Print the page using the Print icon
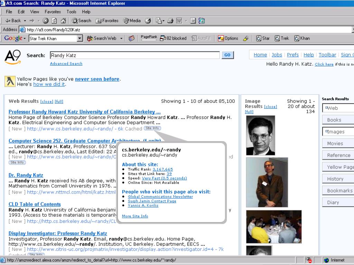Screen dimensions: 354x265 point(170,21)
